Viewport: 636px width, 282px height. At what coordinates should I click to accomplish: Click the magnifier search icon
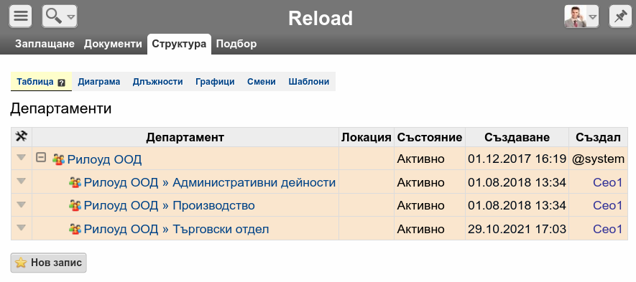tap(54, 17)
